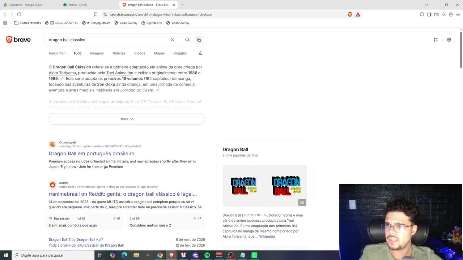Image resolution: width=463 pixels, height=260 pixels.
Task: Click the Brave search query input field
Action: point(109,40)
